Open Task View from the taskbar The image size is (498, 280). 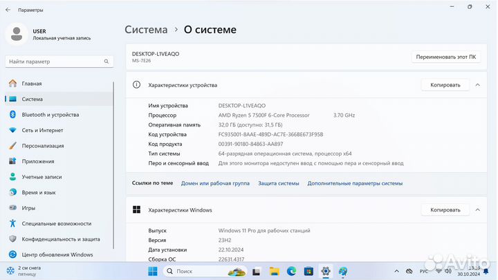click(x=257, y=272)
